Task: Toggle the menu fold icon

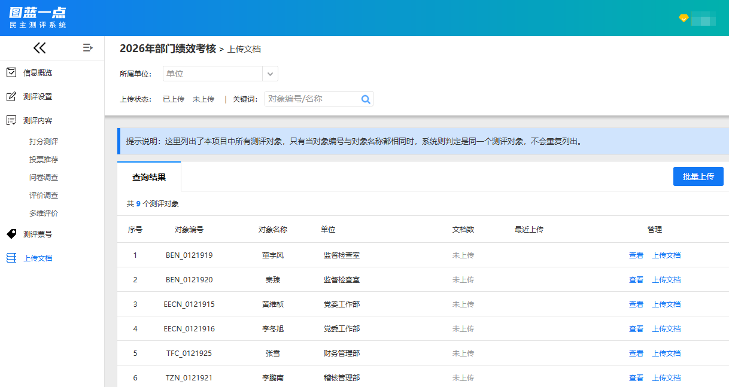Action: pos(88,47)
